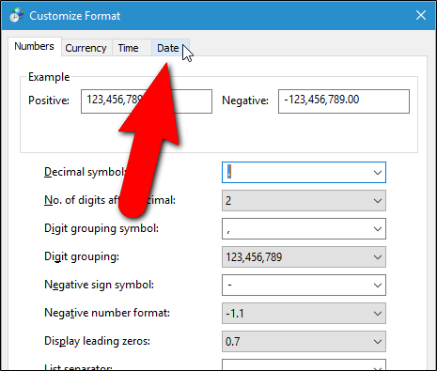Click the Negative number format label

(107, 313)
